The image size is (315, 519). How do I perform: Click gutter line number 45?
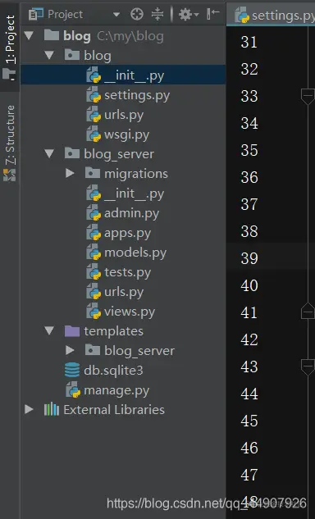point(249,421)
